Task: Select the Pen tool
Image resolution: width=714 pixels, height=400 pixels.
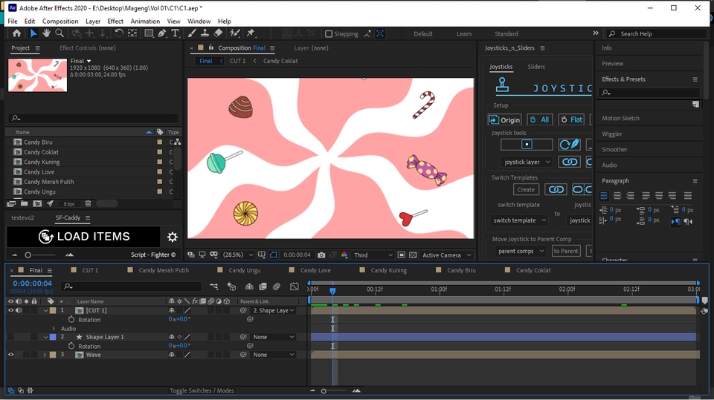Action: pos(162,33)
